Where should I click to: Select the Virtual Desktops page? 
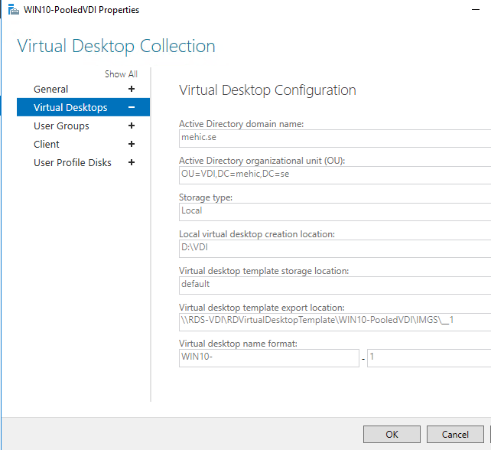point(70,108)
